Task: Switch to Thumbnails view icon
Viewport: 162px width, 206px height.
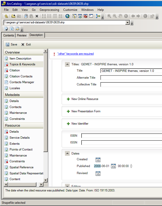Action: click(60, 16)
